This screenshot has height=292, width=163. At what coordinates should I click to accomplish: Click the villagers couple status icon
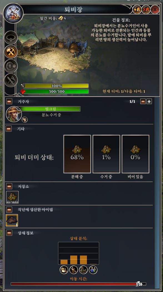point(93,270)
